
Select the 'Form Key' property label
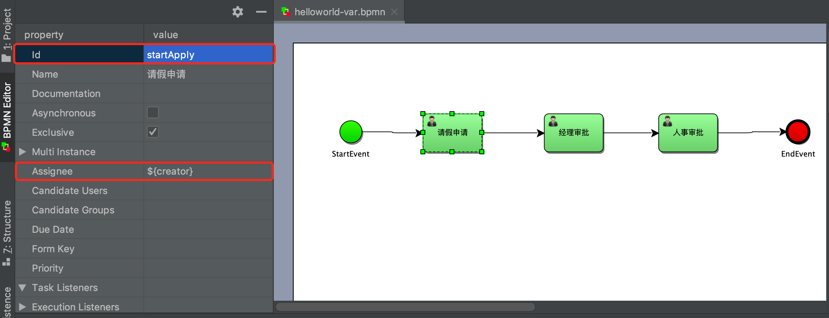click(53, 249)
